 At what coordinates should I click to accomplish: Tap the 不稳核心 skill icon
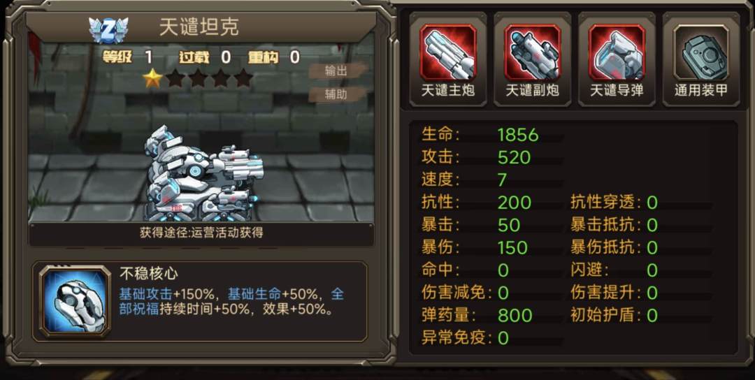coord(75,302)
